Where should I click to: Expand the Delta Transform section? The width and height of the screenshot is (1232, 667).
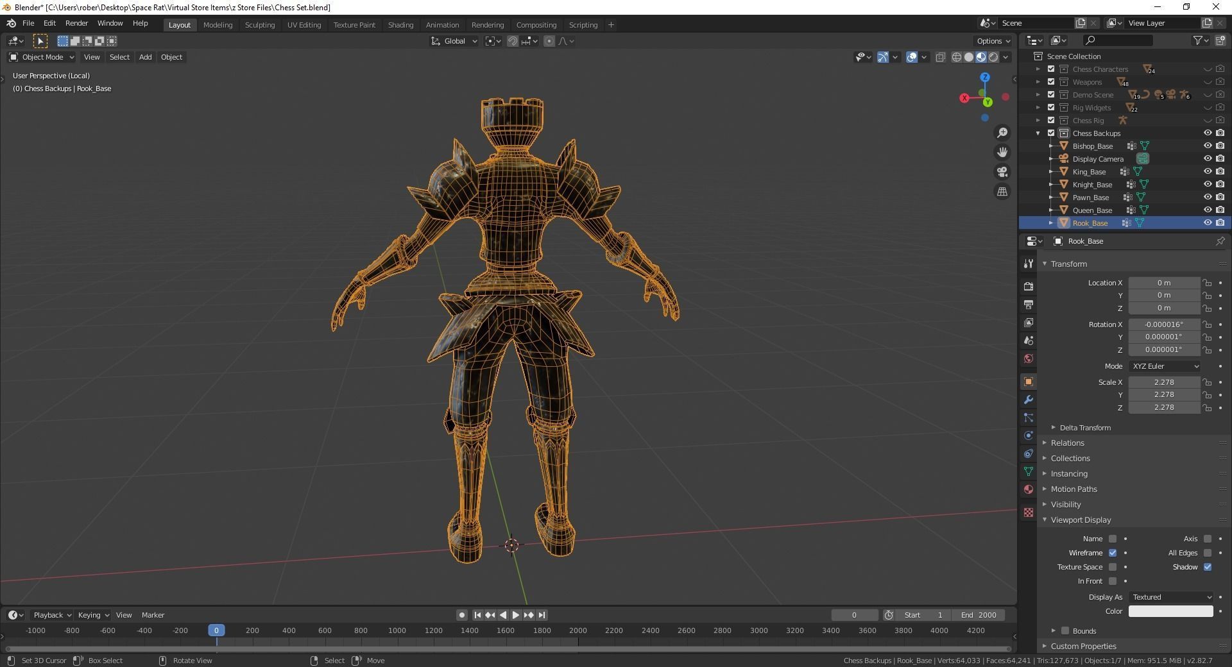pos(1084,428)
